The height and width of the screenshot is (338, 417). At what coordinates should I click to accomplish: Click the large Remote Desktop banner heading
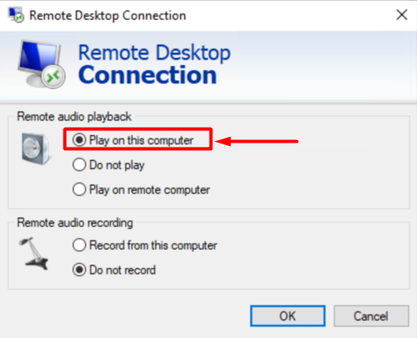coord(154,53)
